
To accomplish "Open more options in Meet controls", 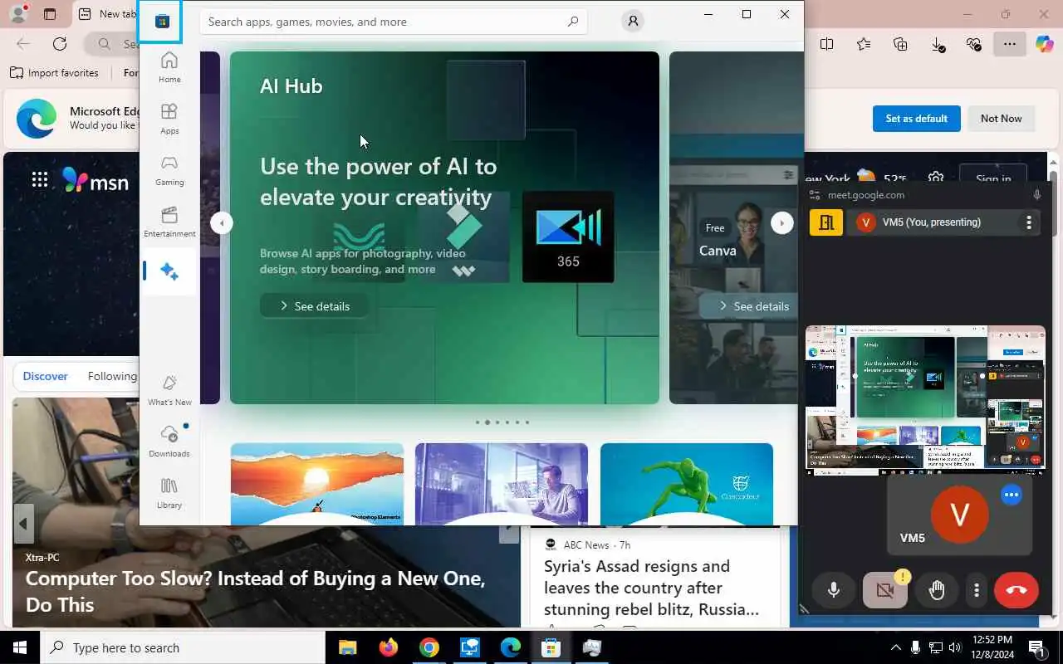I will pos(977,590).
